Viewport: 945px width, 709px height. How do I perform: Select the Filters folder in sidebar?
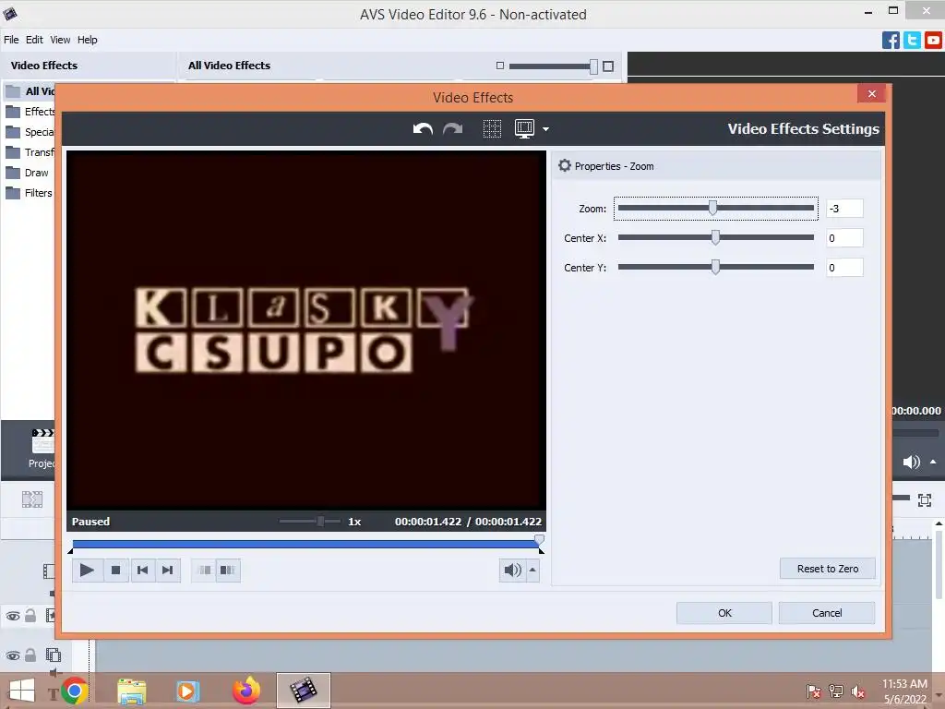tap(29, 193)
